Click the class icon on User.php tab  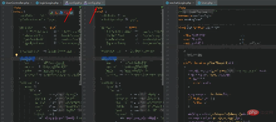[x=199, y=3]
